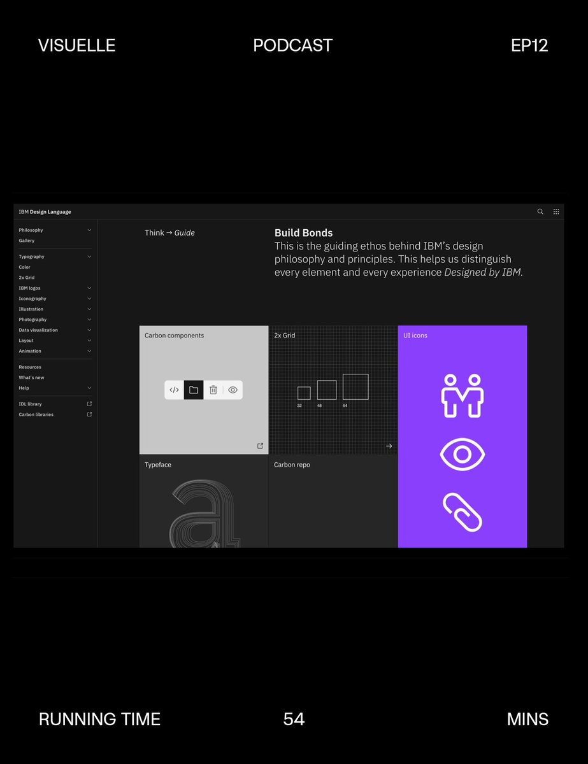Viewport: 588px width, 764px height.
Task: Expand the Philosophy section chevron
Action: (x=89, y=230)
